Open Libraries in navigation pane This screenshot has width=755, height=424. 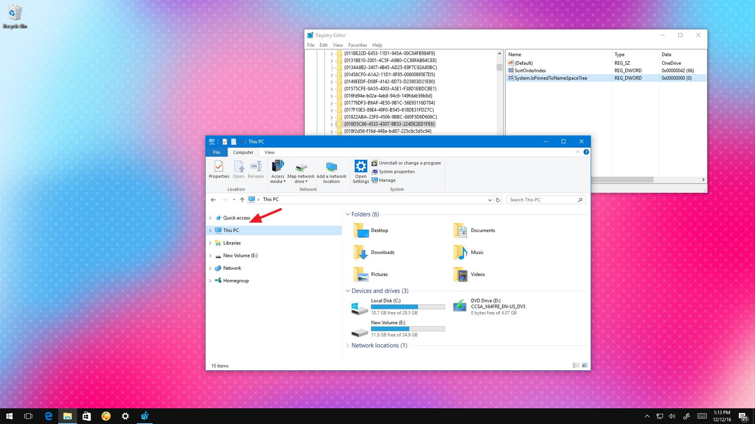[232, 243]
